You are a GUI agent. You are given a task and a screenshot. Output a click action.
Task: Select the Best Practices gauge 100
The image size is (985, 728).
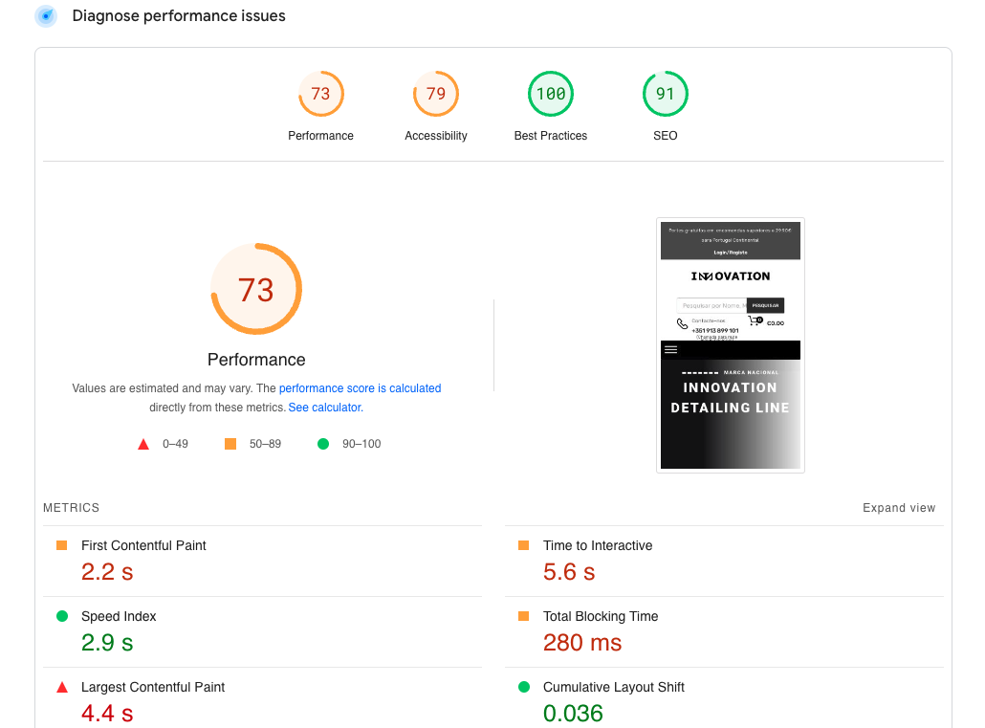click(550, 94)
